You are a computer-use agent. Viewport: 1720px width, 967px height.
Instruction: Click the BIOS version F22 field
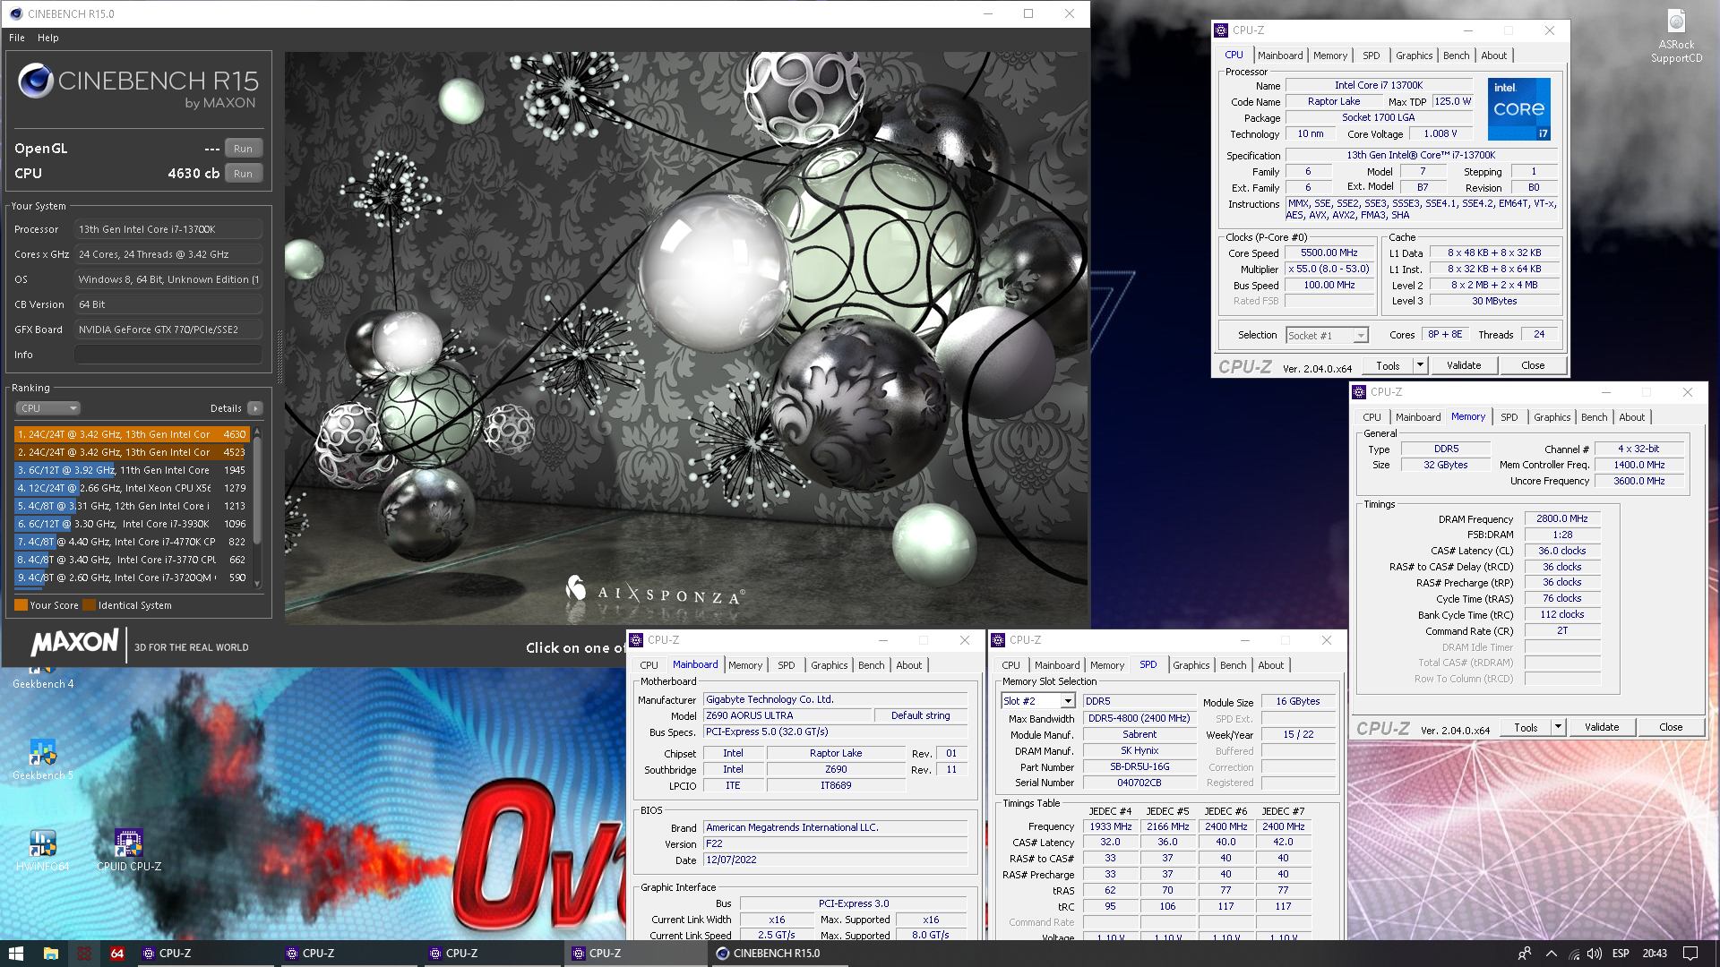click(835, 843)
